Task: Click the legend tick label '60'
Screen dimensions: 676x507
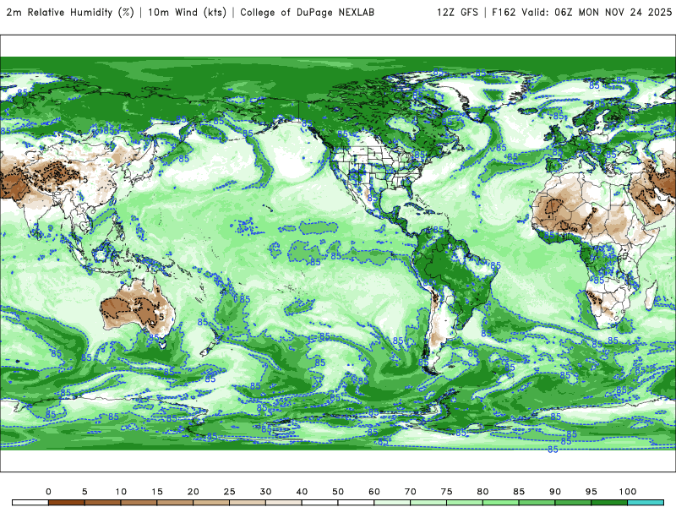Action: pyautogui.click(x=374, y=492)
